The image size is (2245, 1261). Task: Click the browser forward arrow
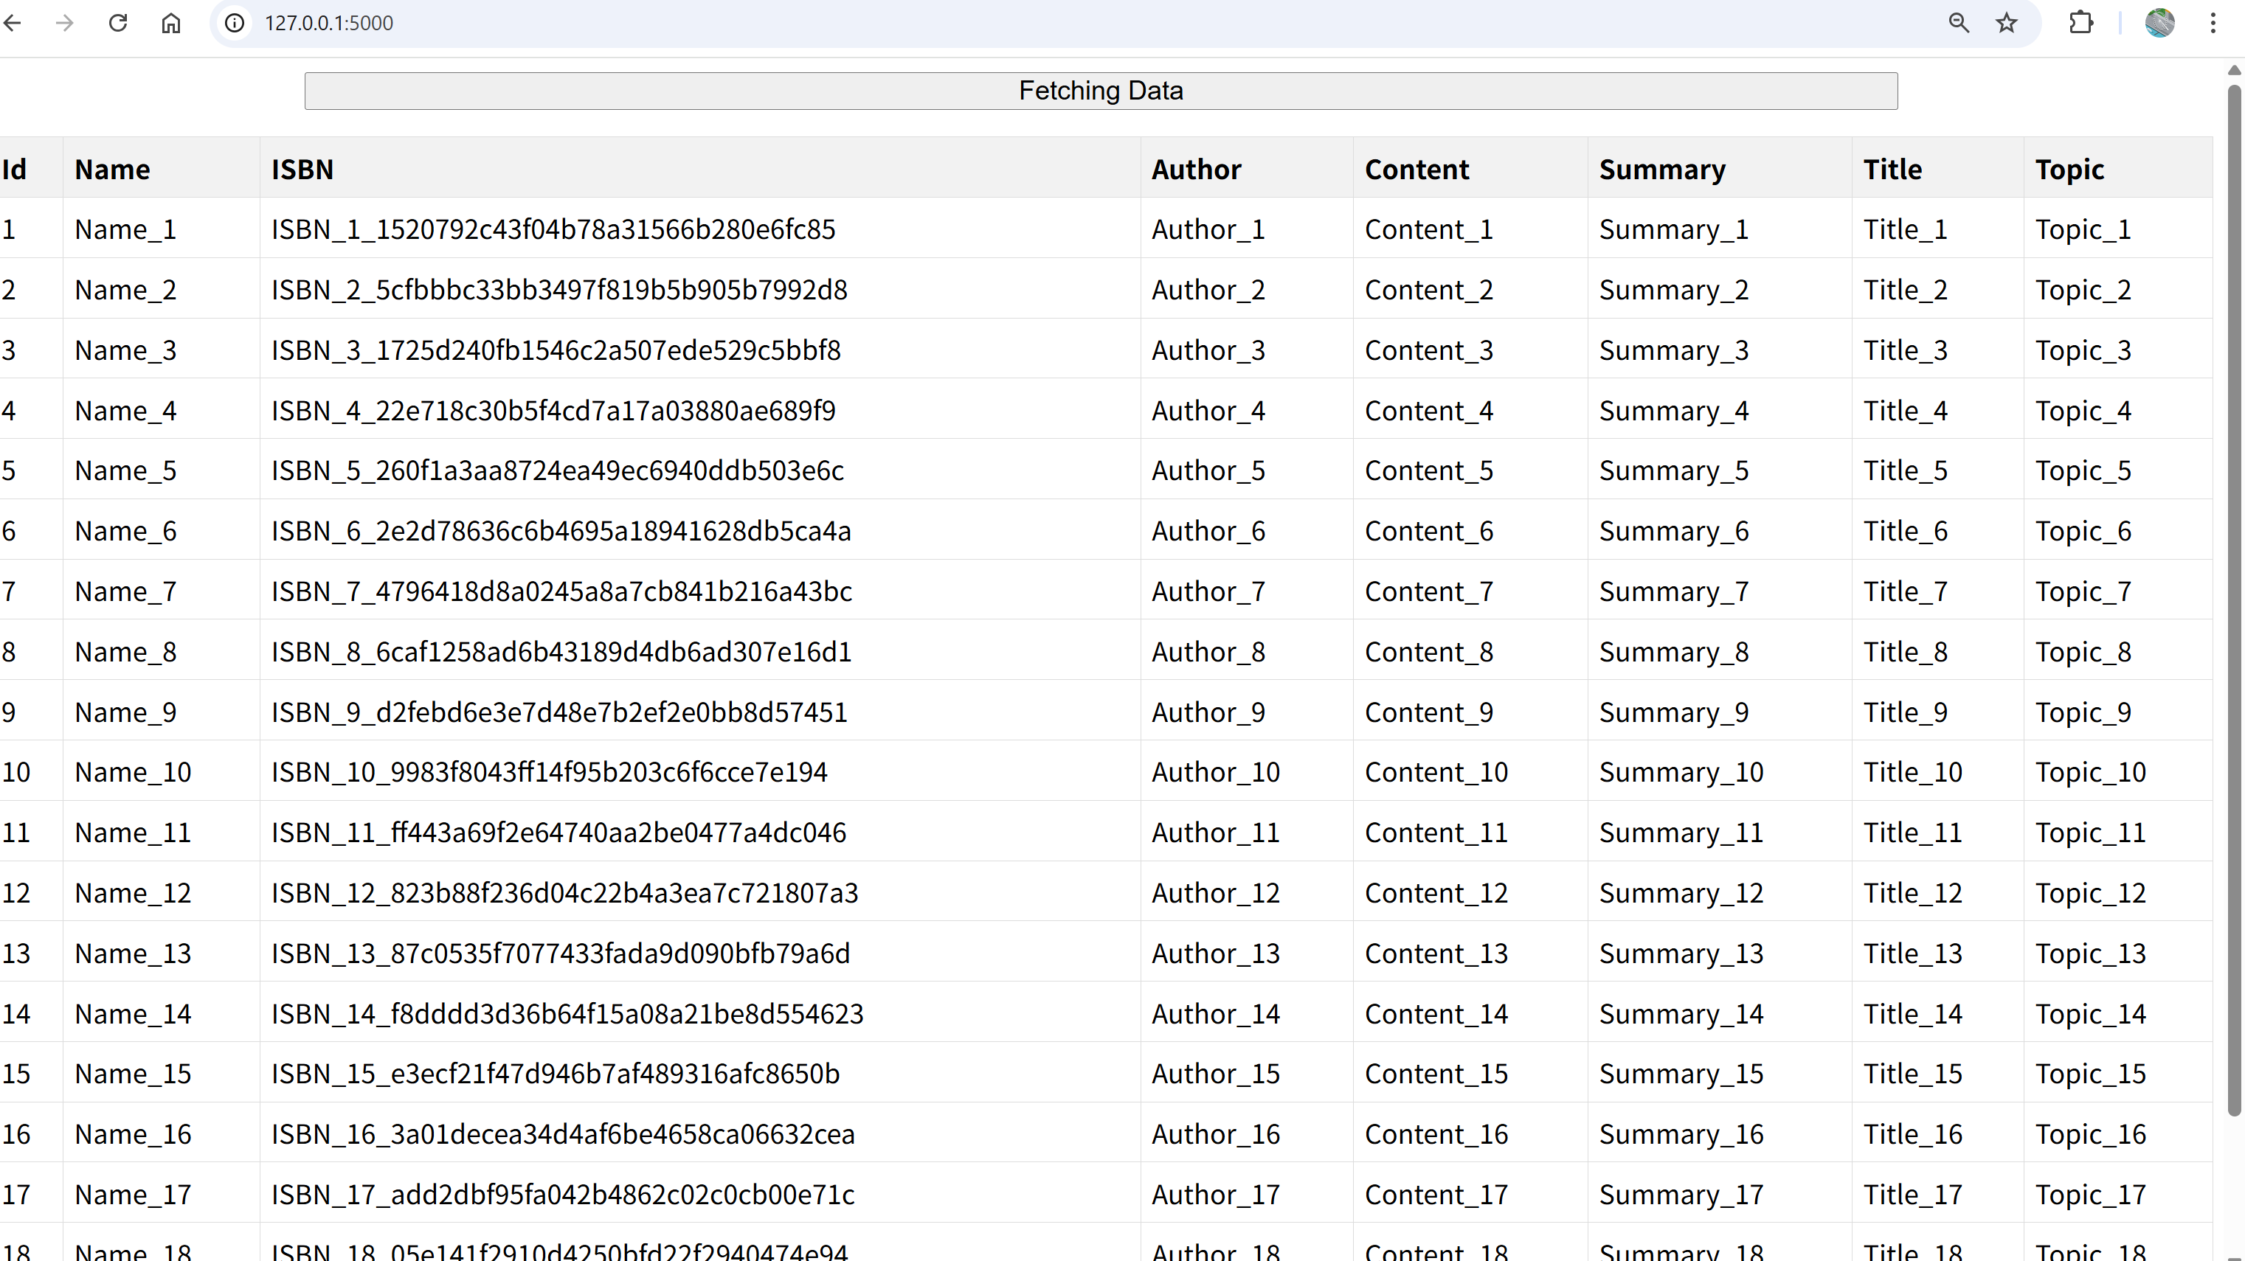pos(64,23)
